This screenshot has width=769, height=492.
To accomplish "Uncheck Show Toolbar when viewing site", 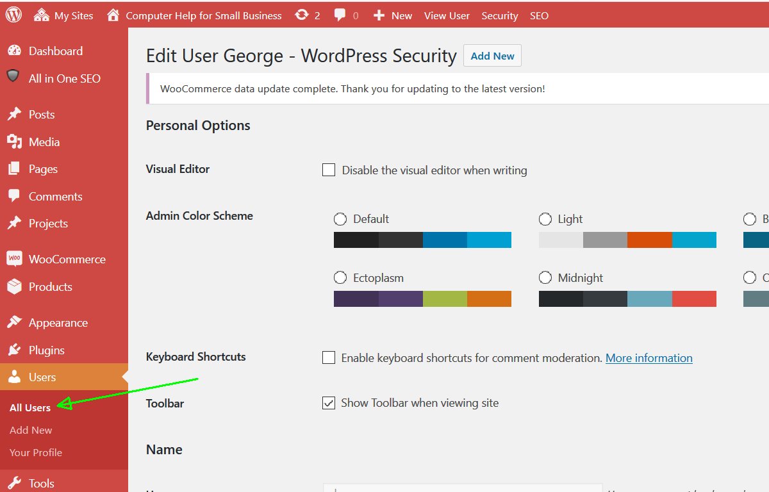I will 329,403.
